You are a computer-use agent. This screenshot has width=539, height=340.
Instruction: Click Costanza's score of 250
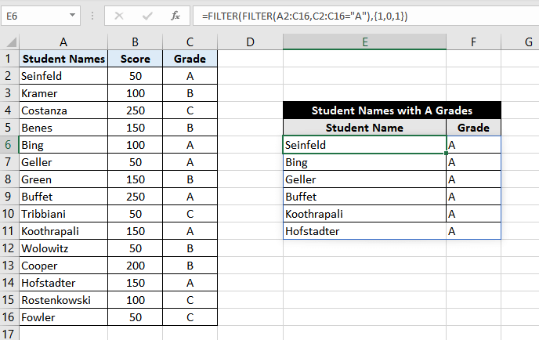(135, 110)
